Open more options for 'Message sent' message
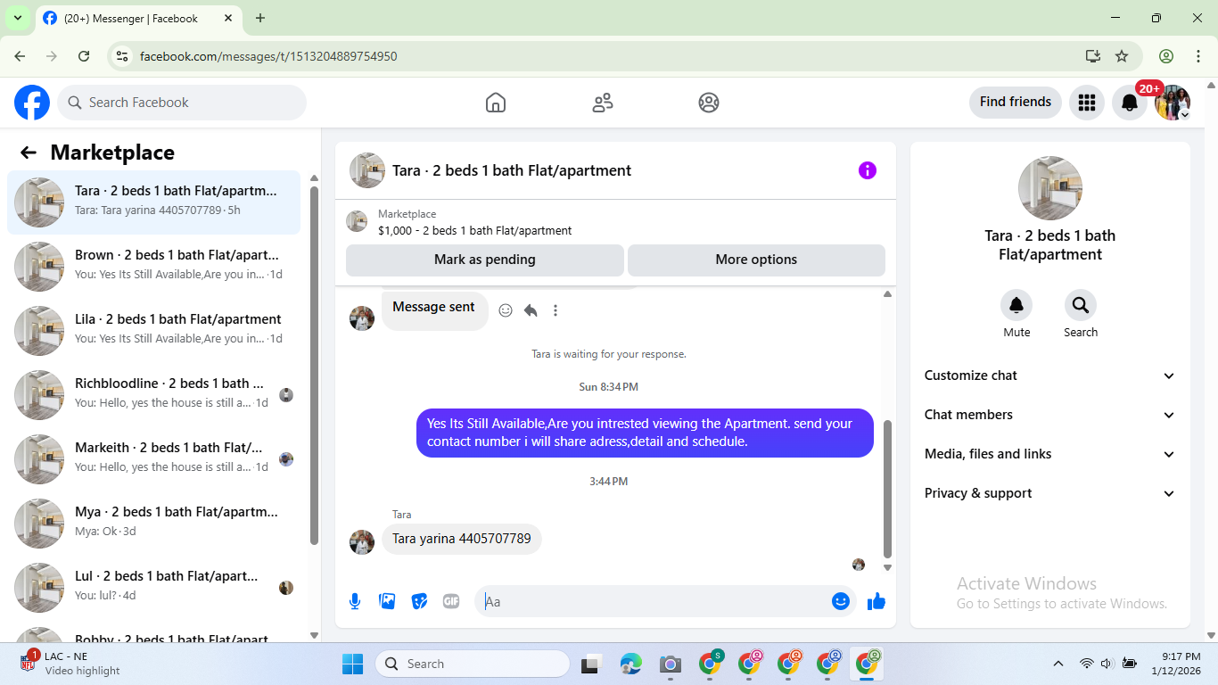The width and height of the screenshot is (1218, 685). 556,310
